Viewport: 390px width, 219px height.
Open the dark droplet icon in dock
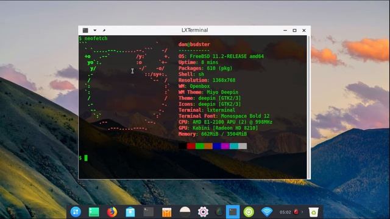[219, 212]
